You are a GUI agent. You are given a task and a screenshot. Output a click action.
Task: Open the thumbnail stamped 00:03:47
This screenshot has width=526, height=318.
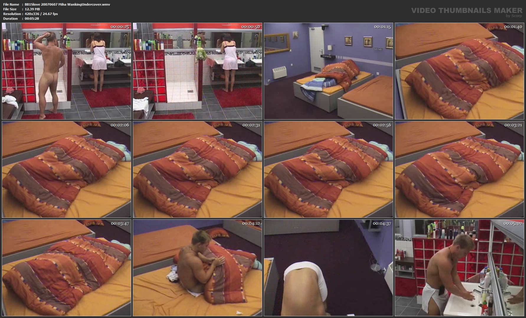[x=66, y=268]
